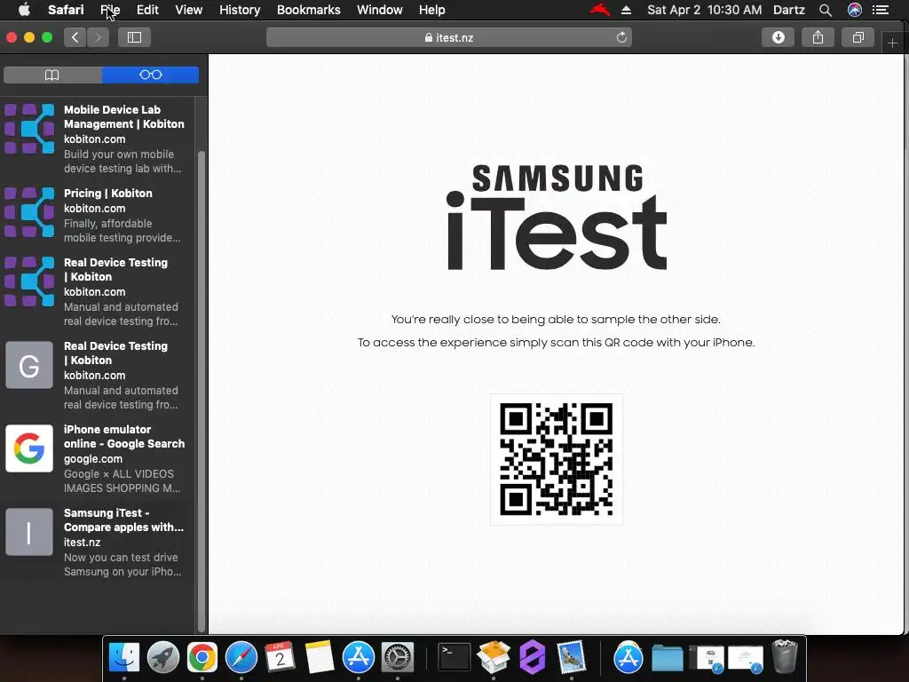The height and width of the screenshot is (682, 909).
Task: Open the Edit menu
Action: (147, 10)
